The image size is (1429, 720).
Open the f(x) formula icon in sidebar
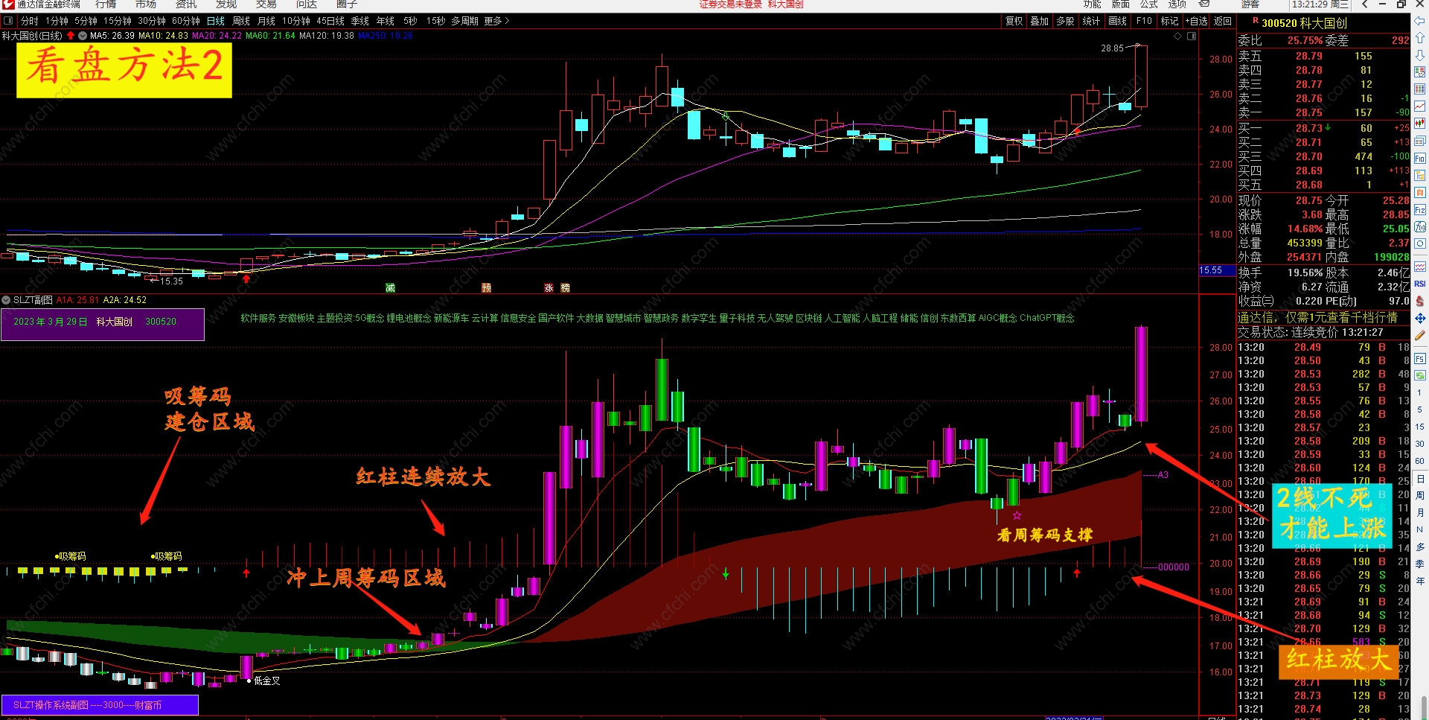pyautogui.click(x=1420, y=227)
